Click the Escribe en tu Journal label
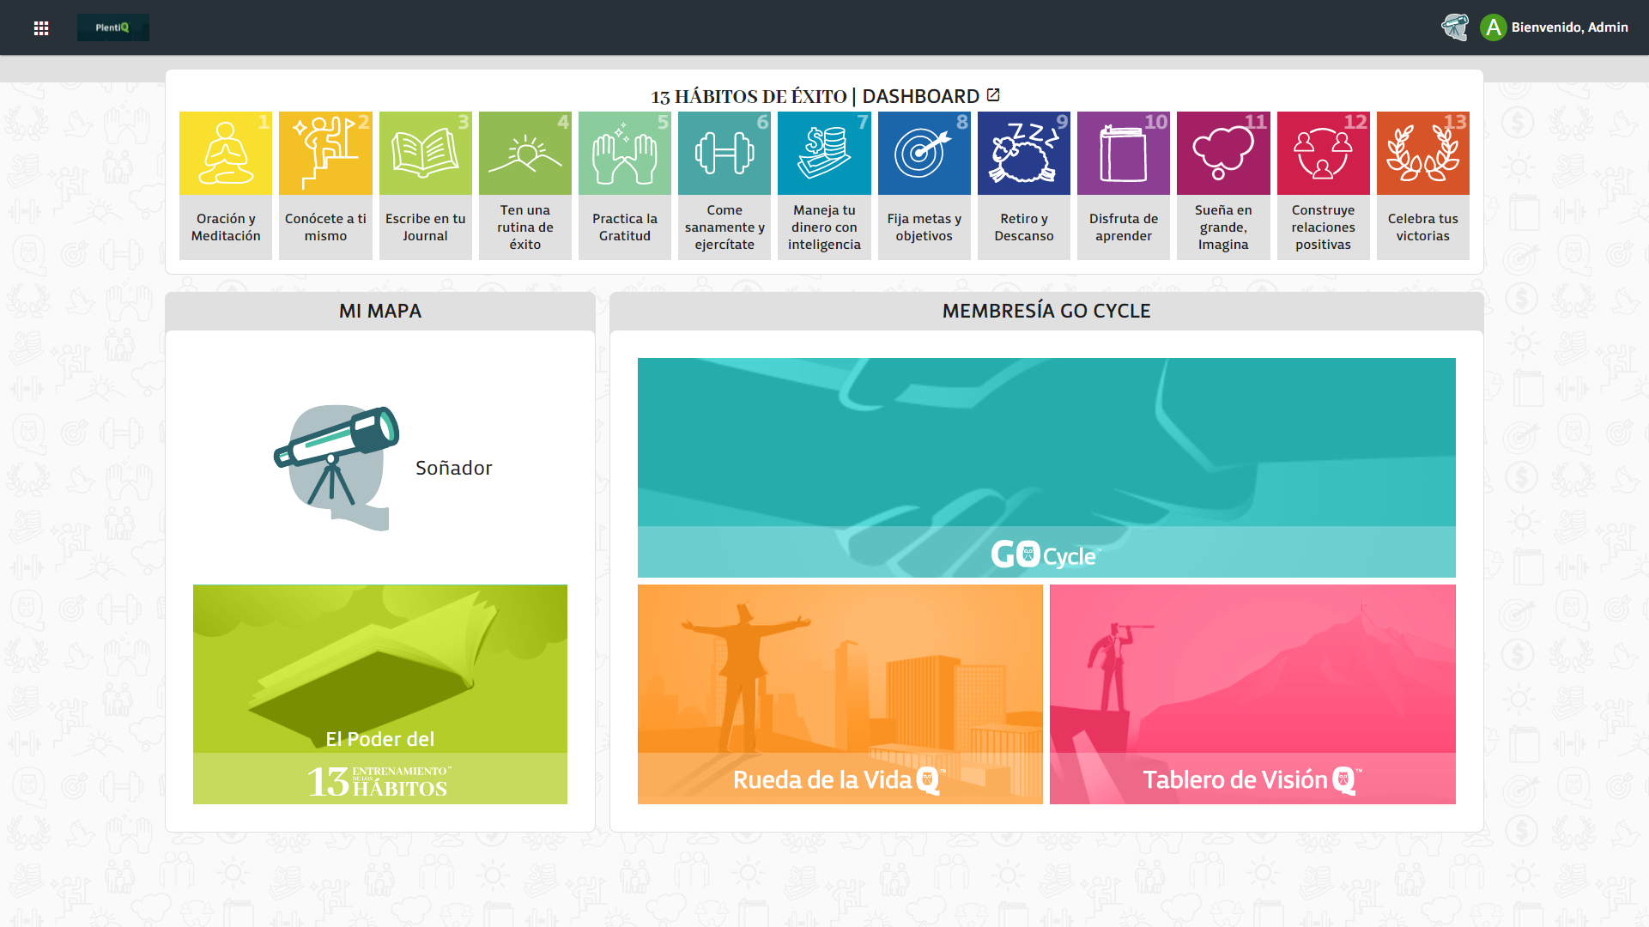Image resolution: width=1649 pixels, height=927 pixels. point(425,227)
